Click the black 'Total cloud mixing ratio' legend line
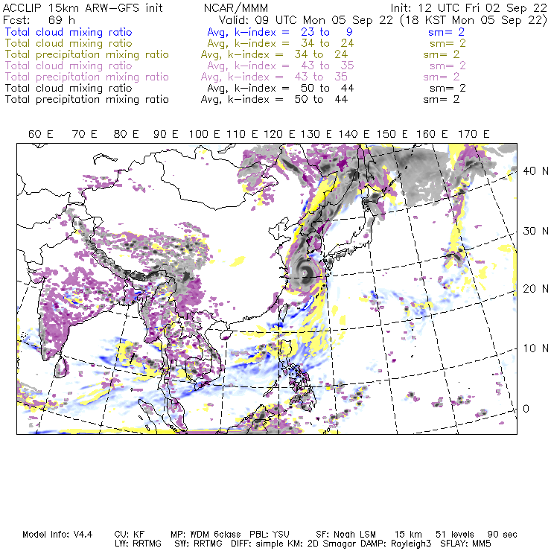 69,88
